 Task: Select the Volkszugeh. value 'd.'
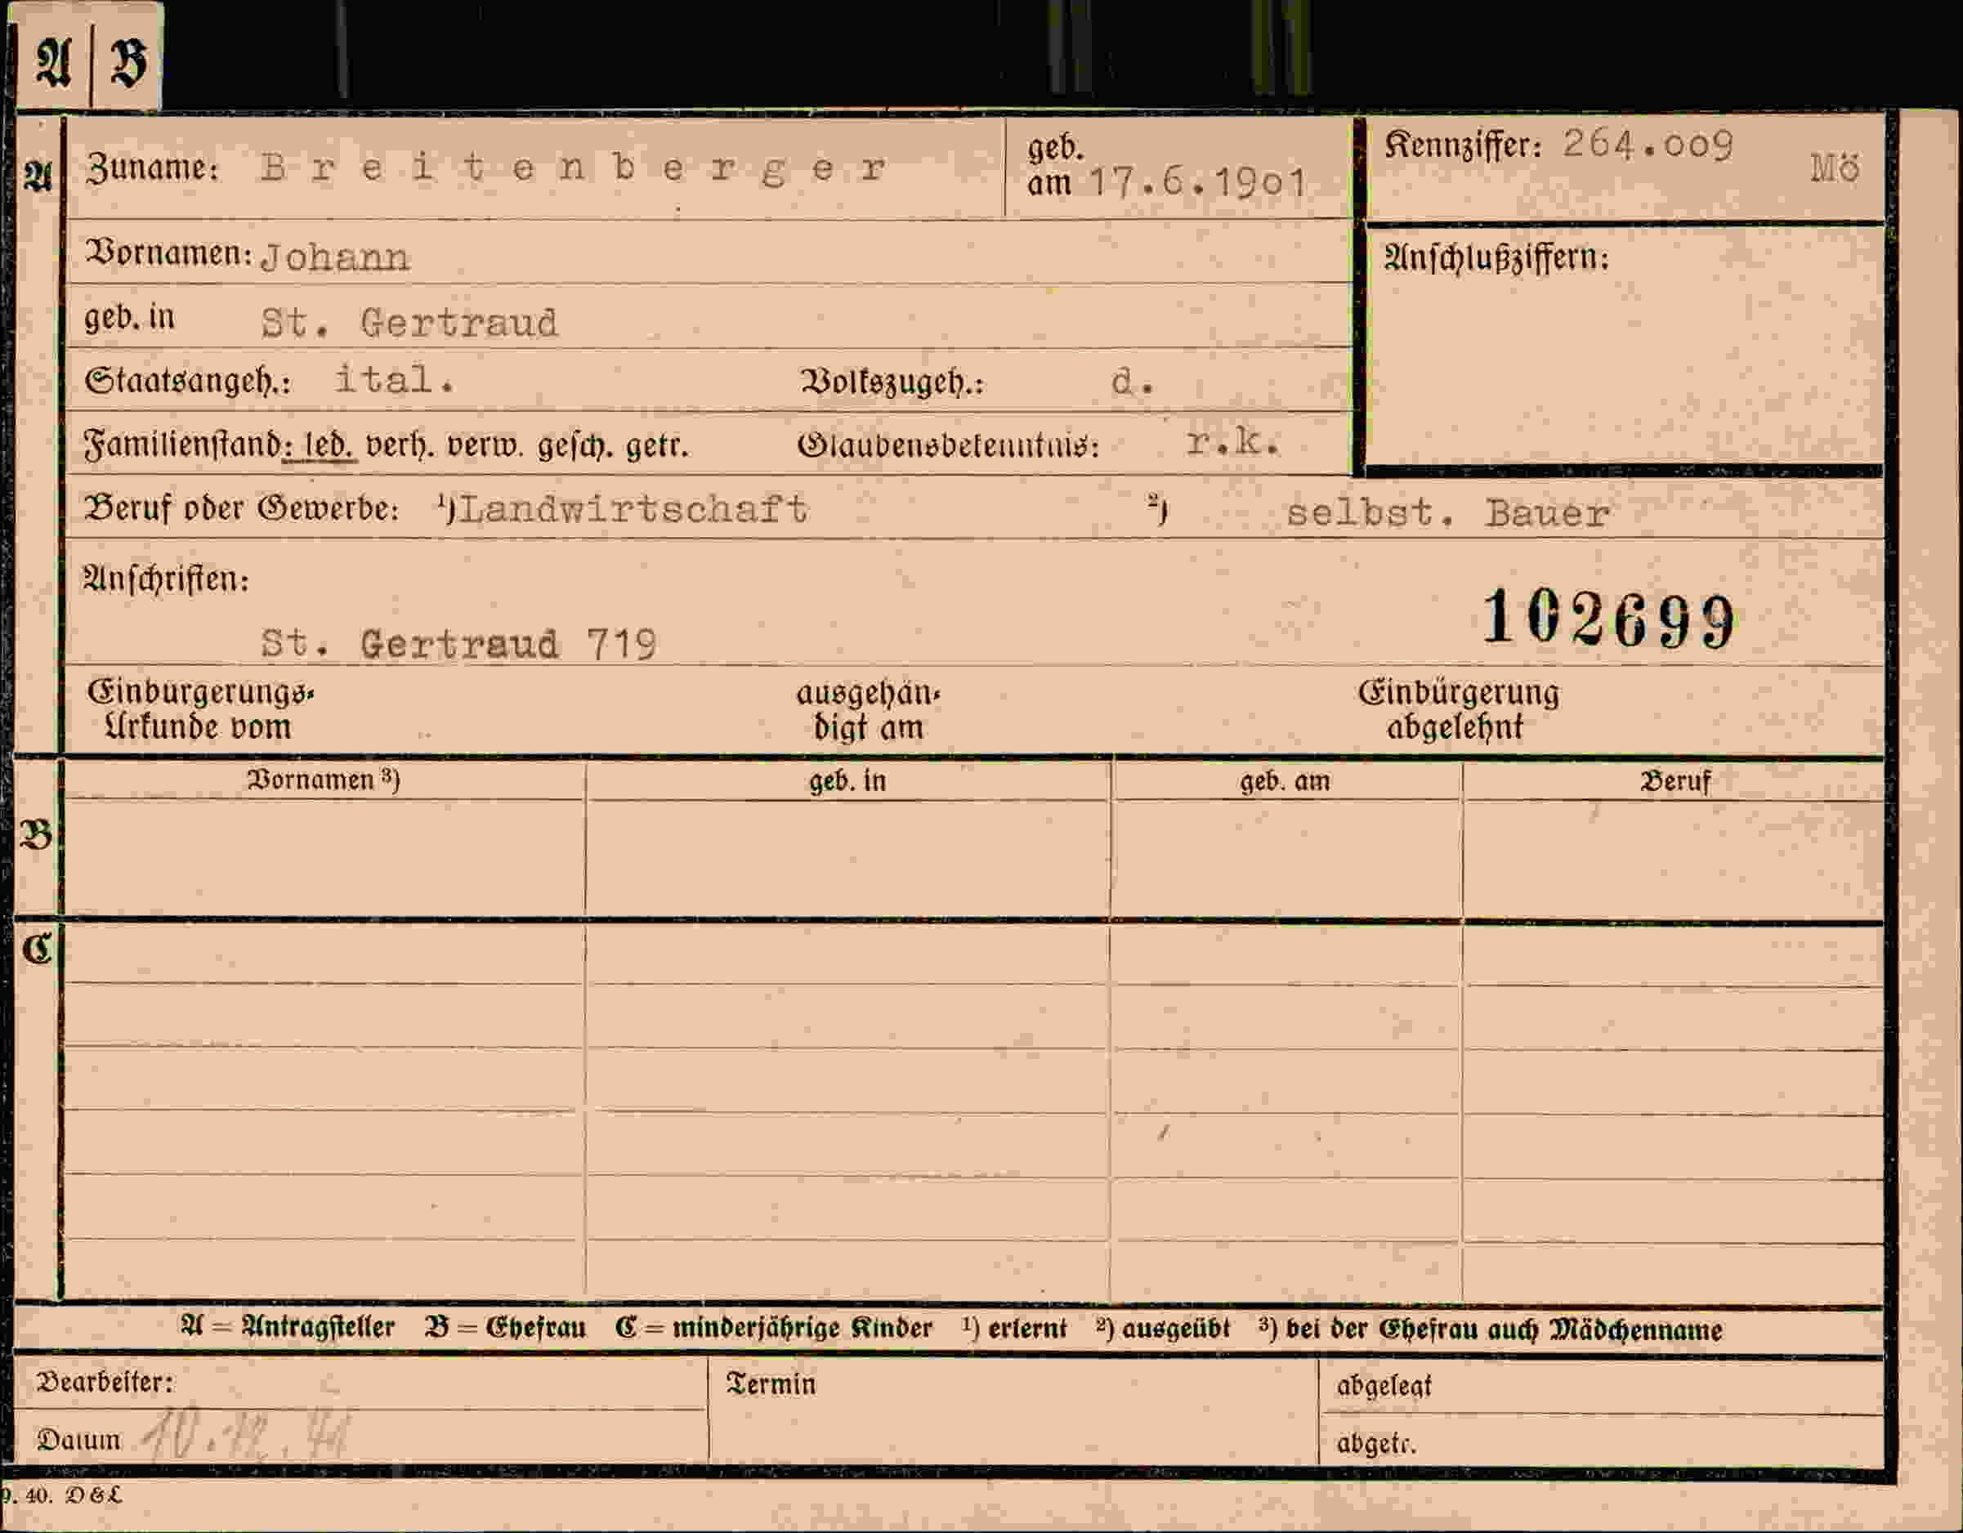[1132, 382]
